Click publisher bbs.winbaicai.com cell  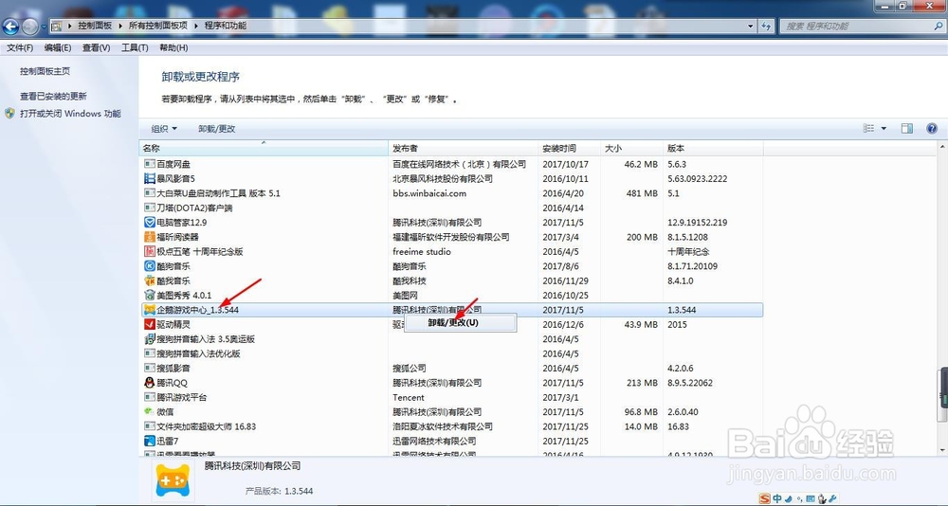tap(429, 193)
